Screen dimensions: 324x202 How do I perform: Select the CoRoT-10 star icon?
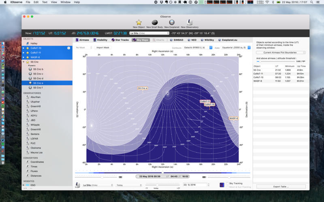[28, 48]
